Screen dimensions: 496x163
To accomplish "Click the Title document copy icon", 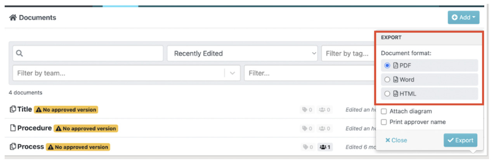I will [x=13, y=109].
